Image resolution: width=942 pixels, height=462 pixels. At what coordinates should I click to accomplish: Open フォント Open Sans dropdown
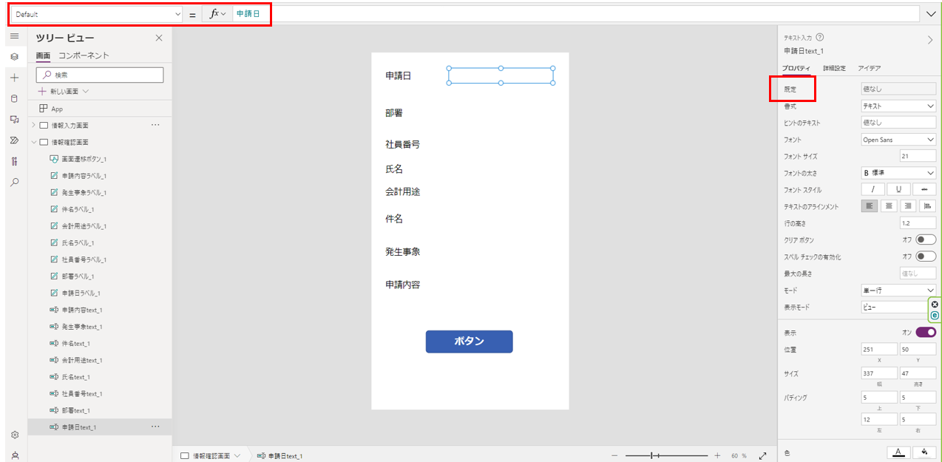898,139
